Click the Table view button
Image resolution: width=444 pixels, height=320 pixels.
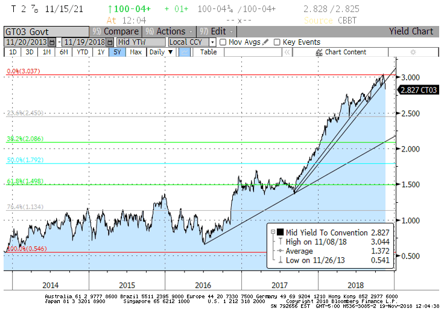[208, 52]
